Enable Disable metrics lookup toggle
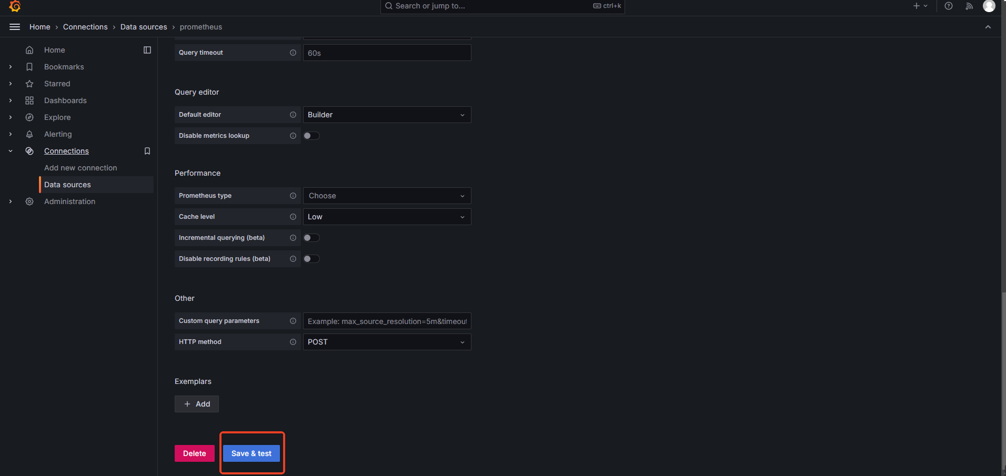 point(311,136)
